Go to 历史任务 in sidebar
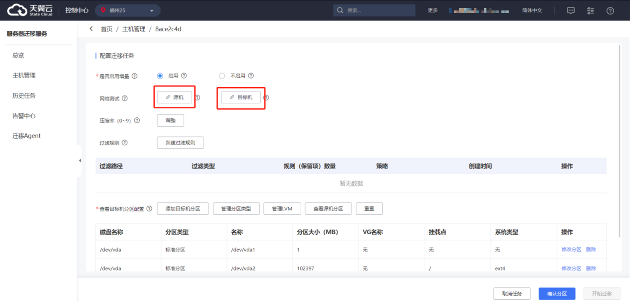Image resolution: width=630 pixels, height=302 pixels. (x=24, y=95)
